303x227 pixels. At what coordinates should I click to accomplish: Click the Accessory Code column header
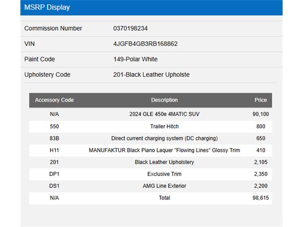(54, 100)
